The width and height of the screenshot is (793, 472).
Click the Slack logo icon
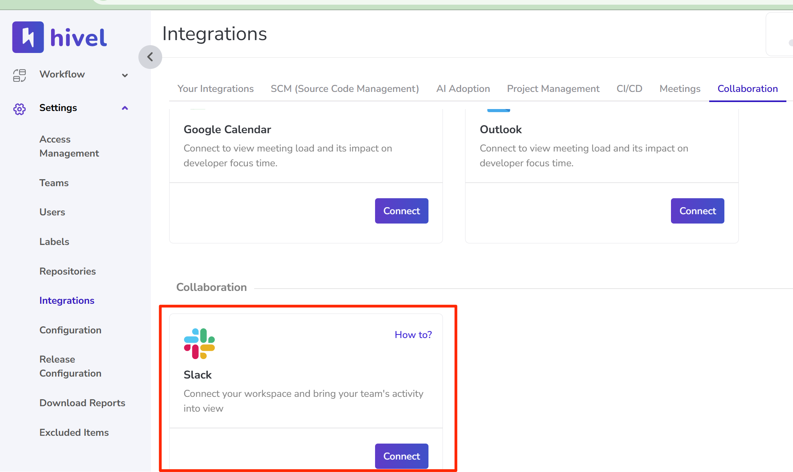point(199,343)
